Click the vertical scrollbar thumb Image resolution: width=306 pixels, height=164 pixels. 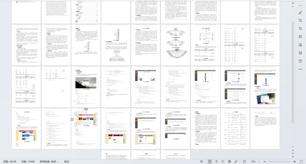tap(293, 72)
